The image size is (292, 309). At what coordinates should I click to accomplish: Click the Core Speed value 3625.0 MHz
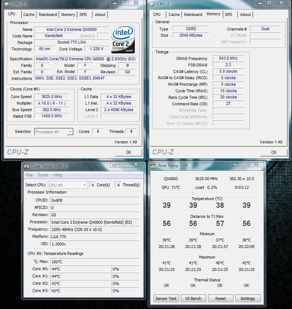(x=52, y=97)
